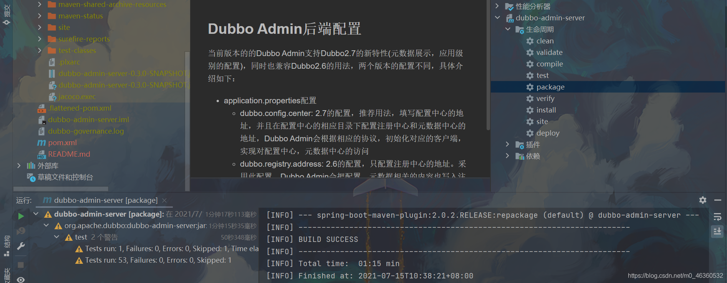Click the pom.xml Maven icon
The height and width of the screenshot is (283, 727).
pos(41,142)
